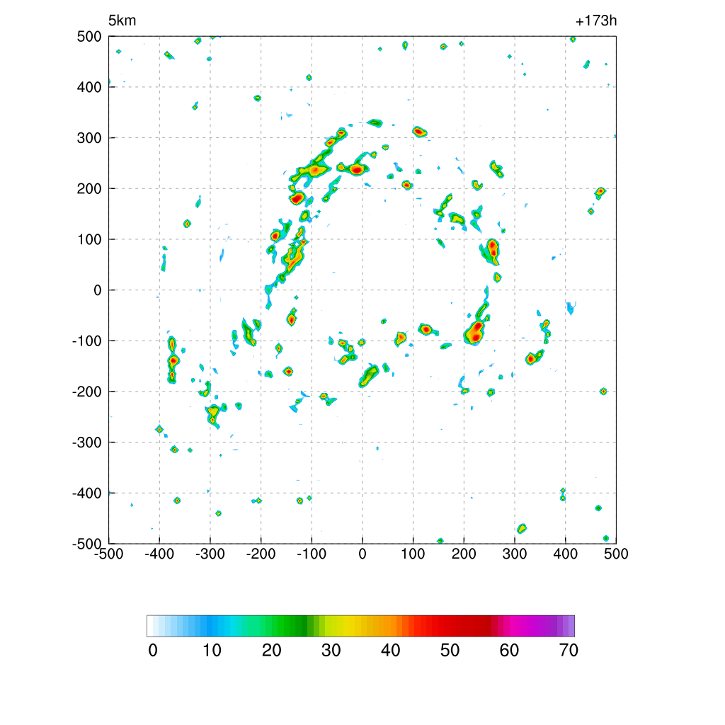Select the y-axis tick label 200
725x725 pixels.
coord(89,188)
